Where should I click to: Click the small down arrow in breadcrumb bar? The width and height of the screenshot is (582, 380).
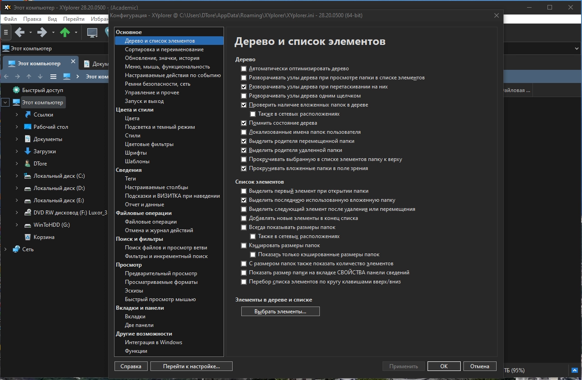[40, 77]
